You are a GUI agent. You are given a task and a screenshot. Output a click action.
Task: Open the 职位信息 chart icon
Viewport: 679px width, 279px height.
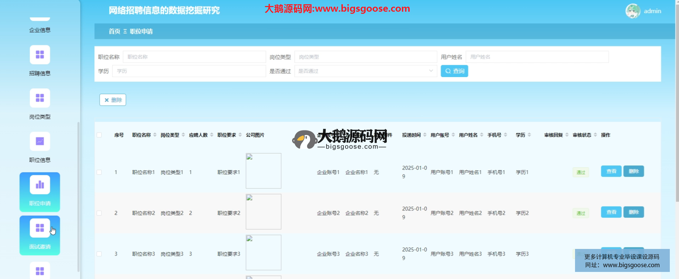(40, 141)
